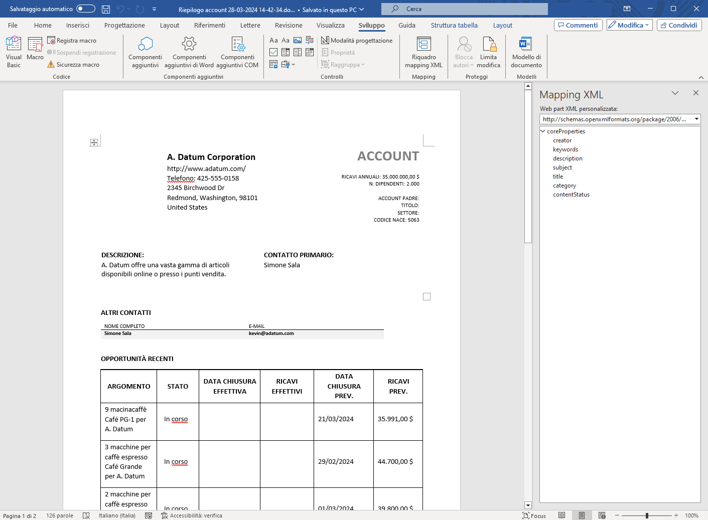Screen dimensions: 708x520
Task: Open the File menu
Action: [x=13, y=25]
